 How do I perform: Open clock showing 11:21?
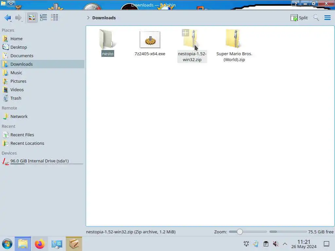point(304,244)
